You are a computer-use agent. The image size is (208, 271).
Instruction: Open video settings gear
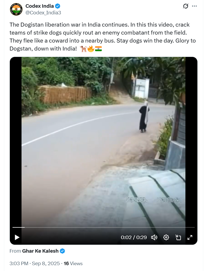coord(166,237)
